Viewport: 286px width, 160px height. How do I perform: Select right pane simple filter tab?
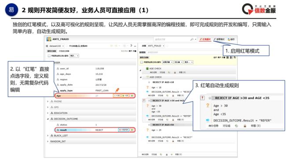(x=144, y=58)
